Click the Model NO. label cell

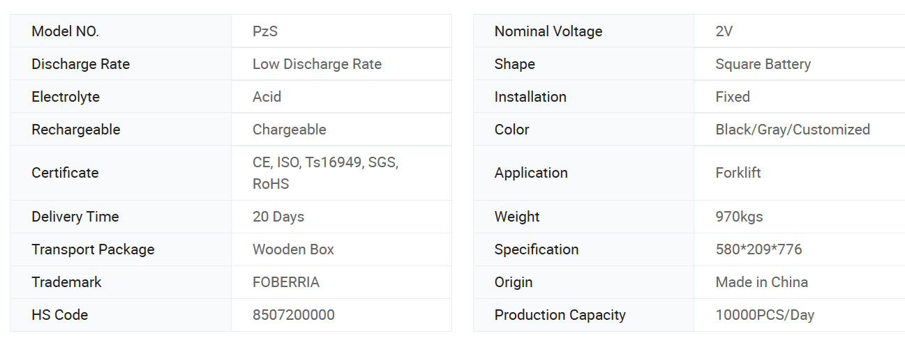(x=66, y=31)
